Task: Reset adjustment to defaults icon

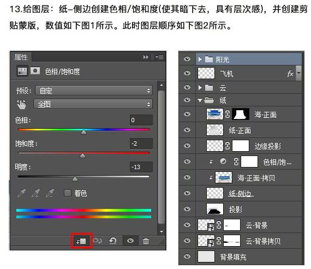Action: coord(113,241)
